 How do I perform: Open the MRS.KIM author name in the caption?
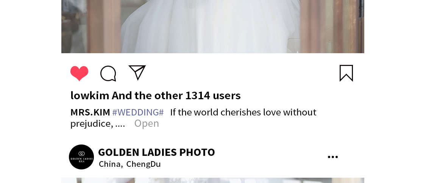pyautogui.click(x=90, y=112)
